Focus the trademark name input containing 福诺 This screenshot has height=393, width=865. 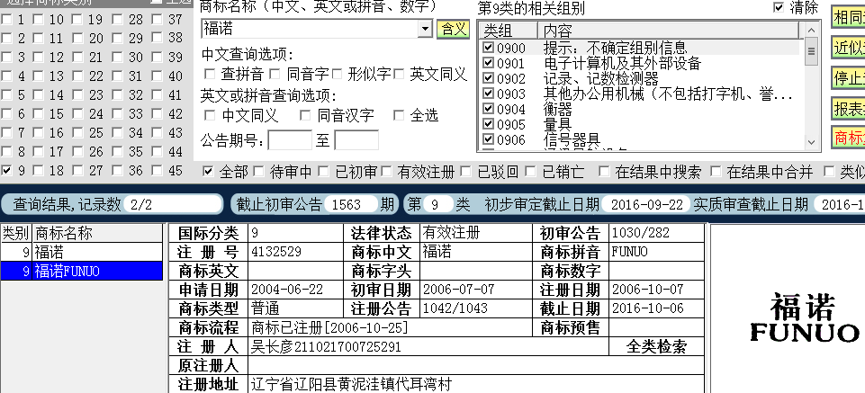(310, 29)
